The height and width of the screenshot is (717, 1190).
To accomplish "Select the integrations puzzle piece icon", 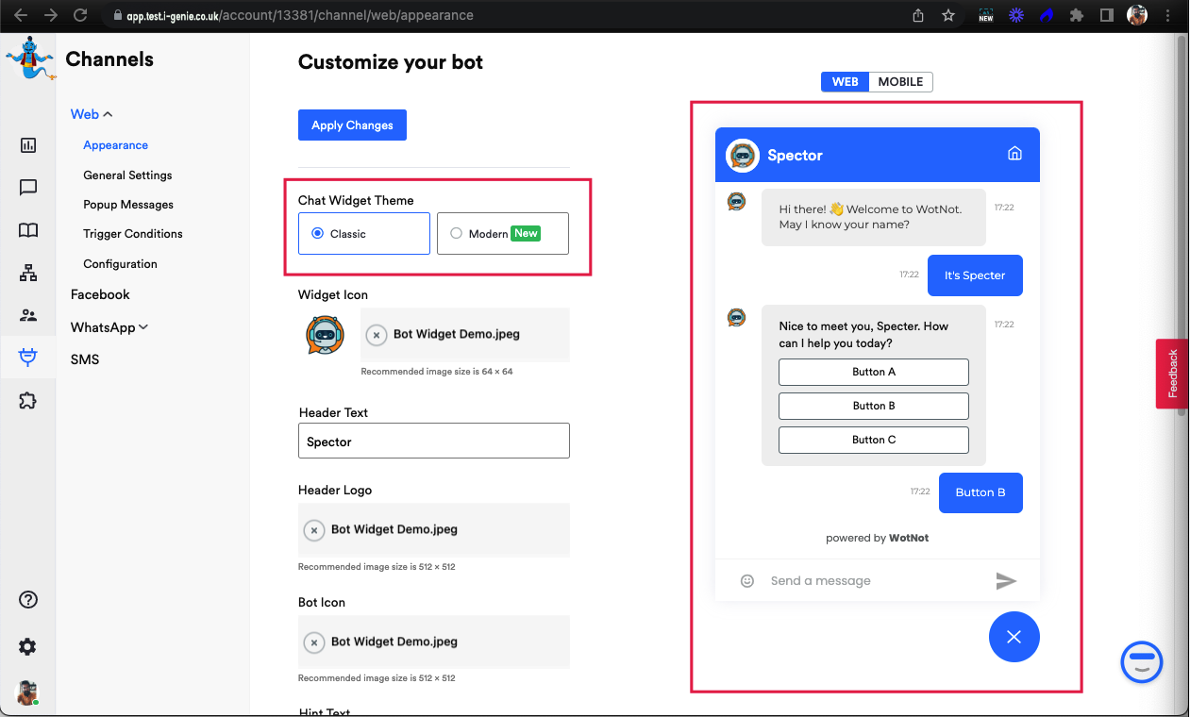I will [27, 400].
